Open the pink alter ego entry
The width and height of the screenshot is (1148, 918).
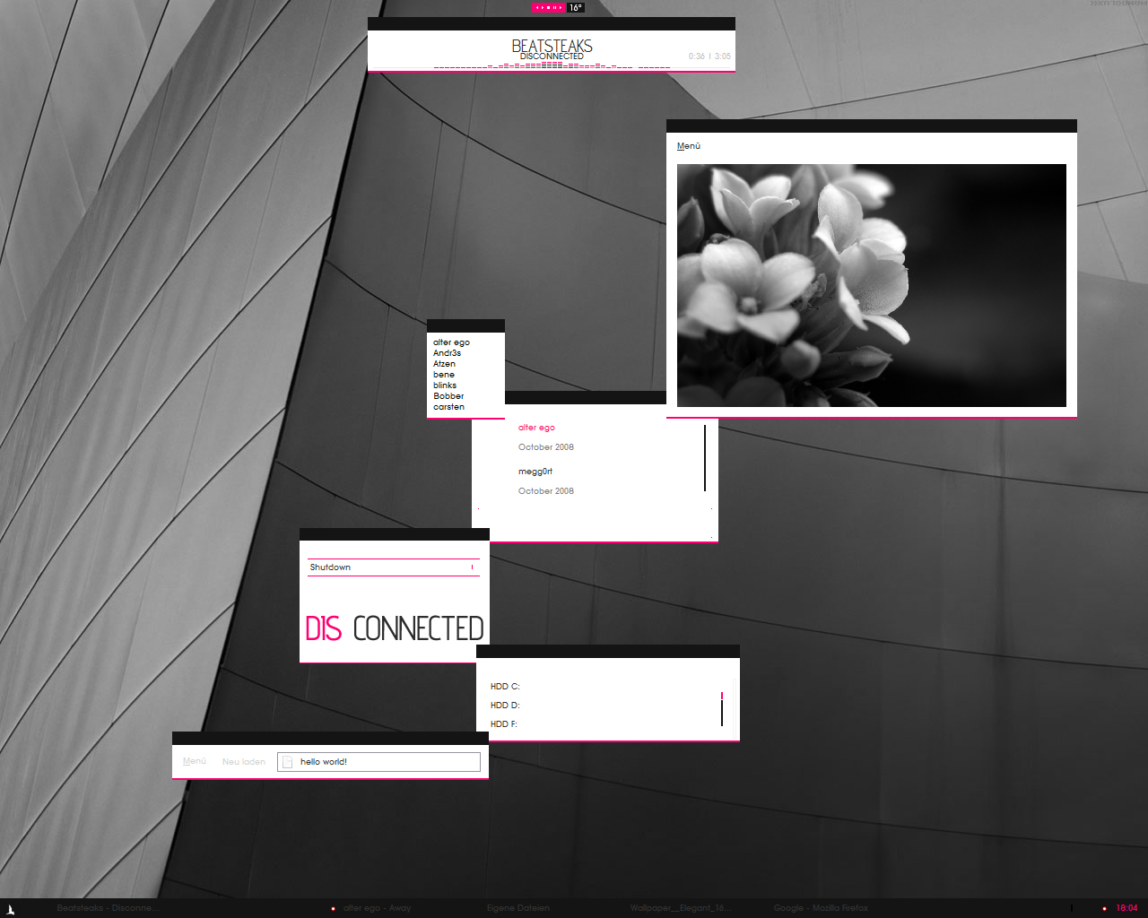coord(536,428)
